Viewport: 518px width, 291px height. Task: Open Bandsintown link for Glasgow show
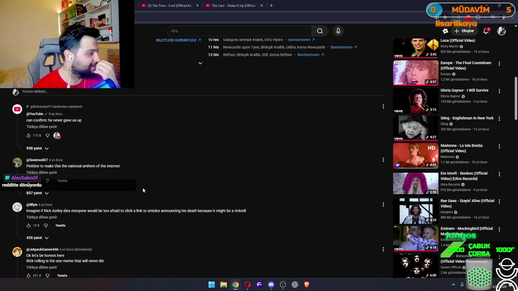(x=301, y=40)
